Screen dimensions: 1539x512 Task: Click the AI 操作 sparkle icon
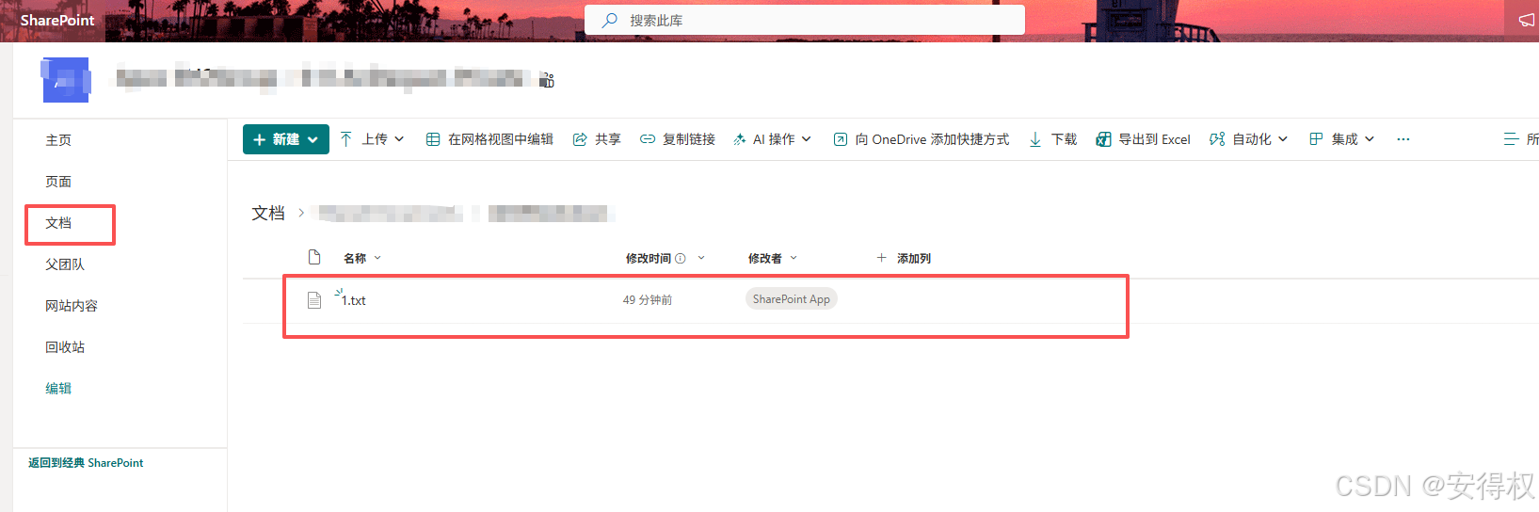click(740, 139)
